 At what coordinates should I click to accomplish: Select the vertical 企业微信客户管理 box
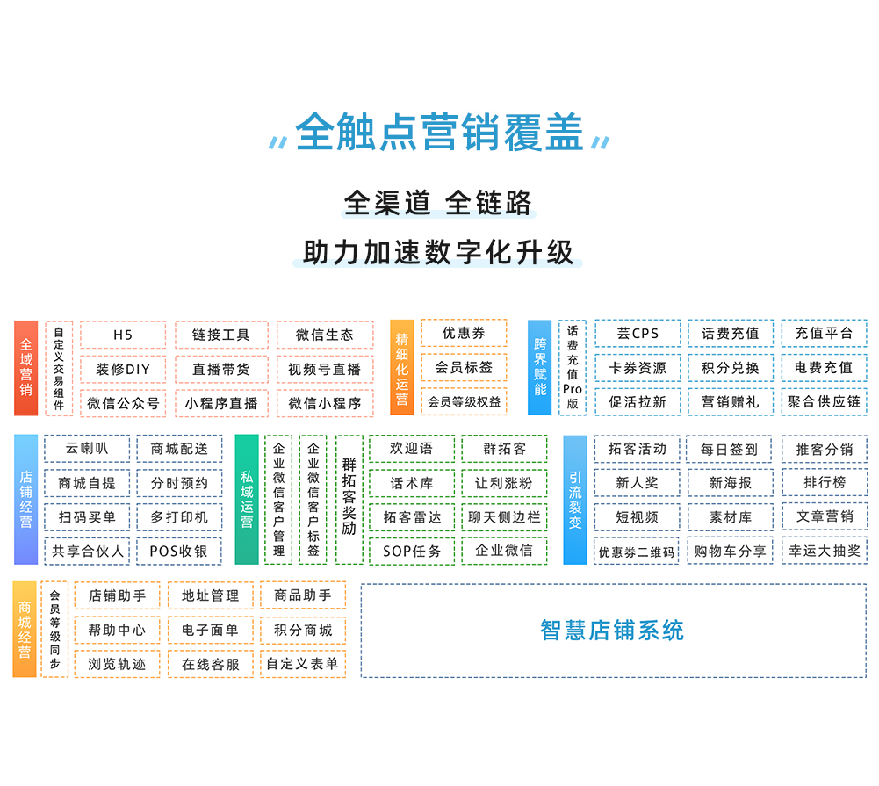click(278, 500)
